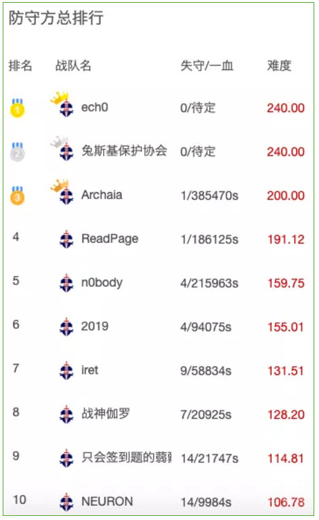Click the 战队名 column header

(x=73, y=66)
